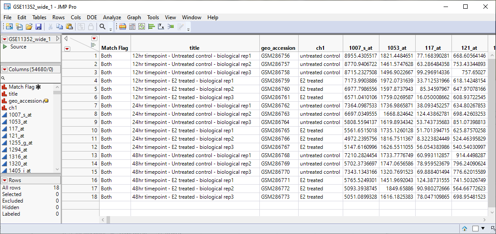Click the horizontal scrollbar thumb under the table

[x=108, y=220]
